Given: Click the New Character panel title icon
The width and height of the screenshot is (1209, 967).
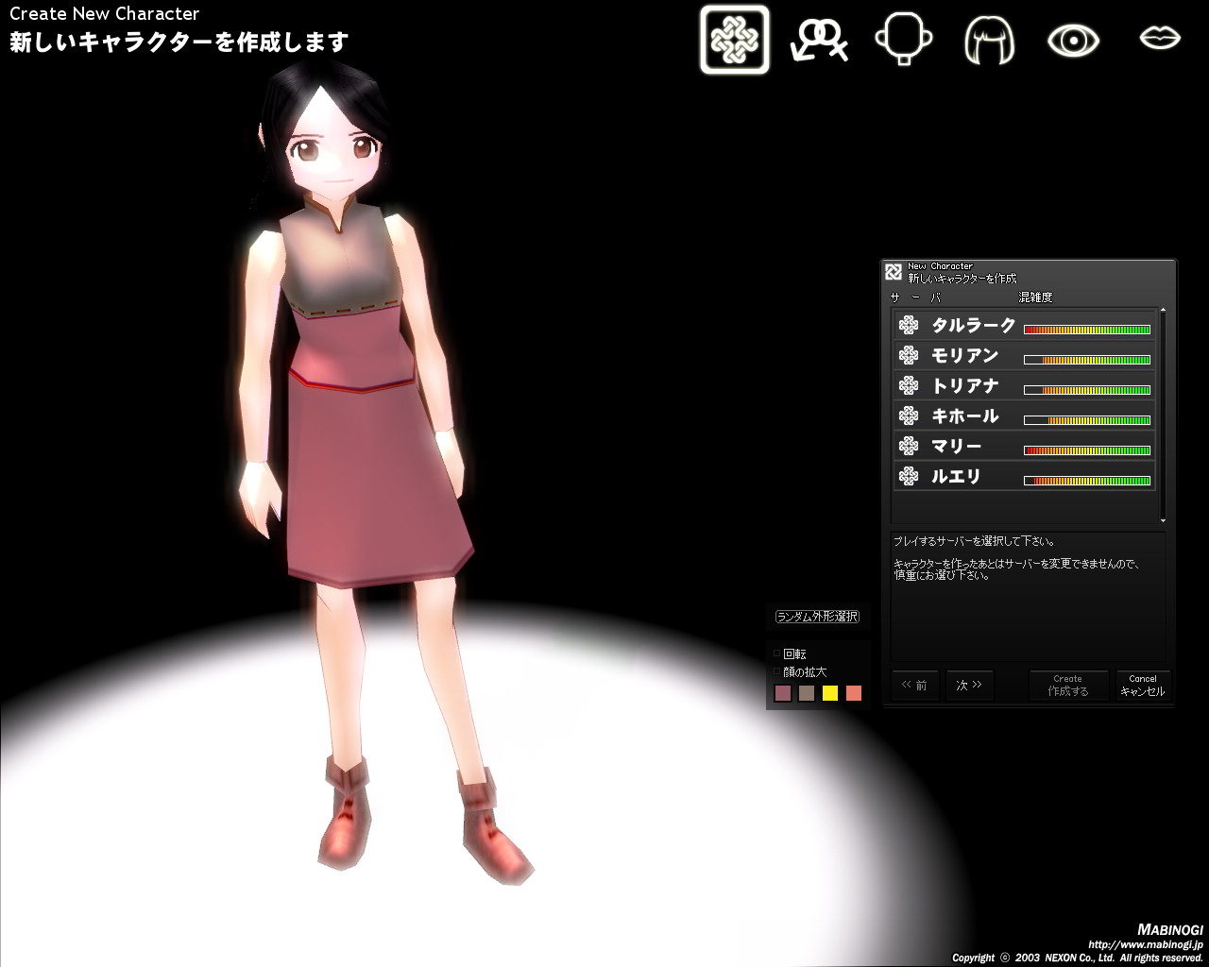Looking at the screenshot, I should click(894, 272).
